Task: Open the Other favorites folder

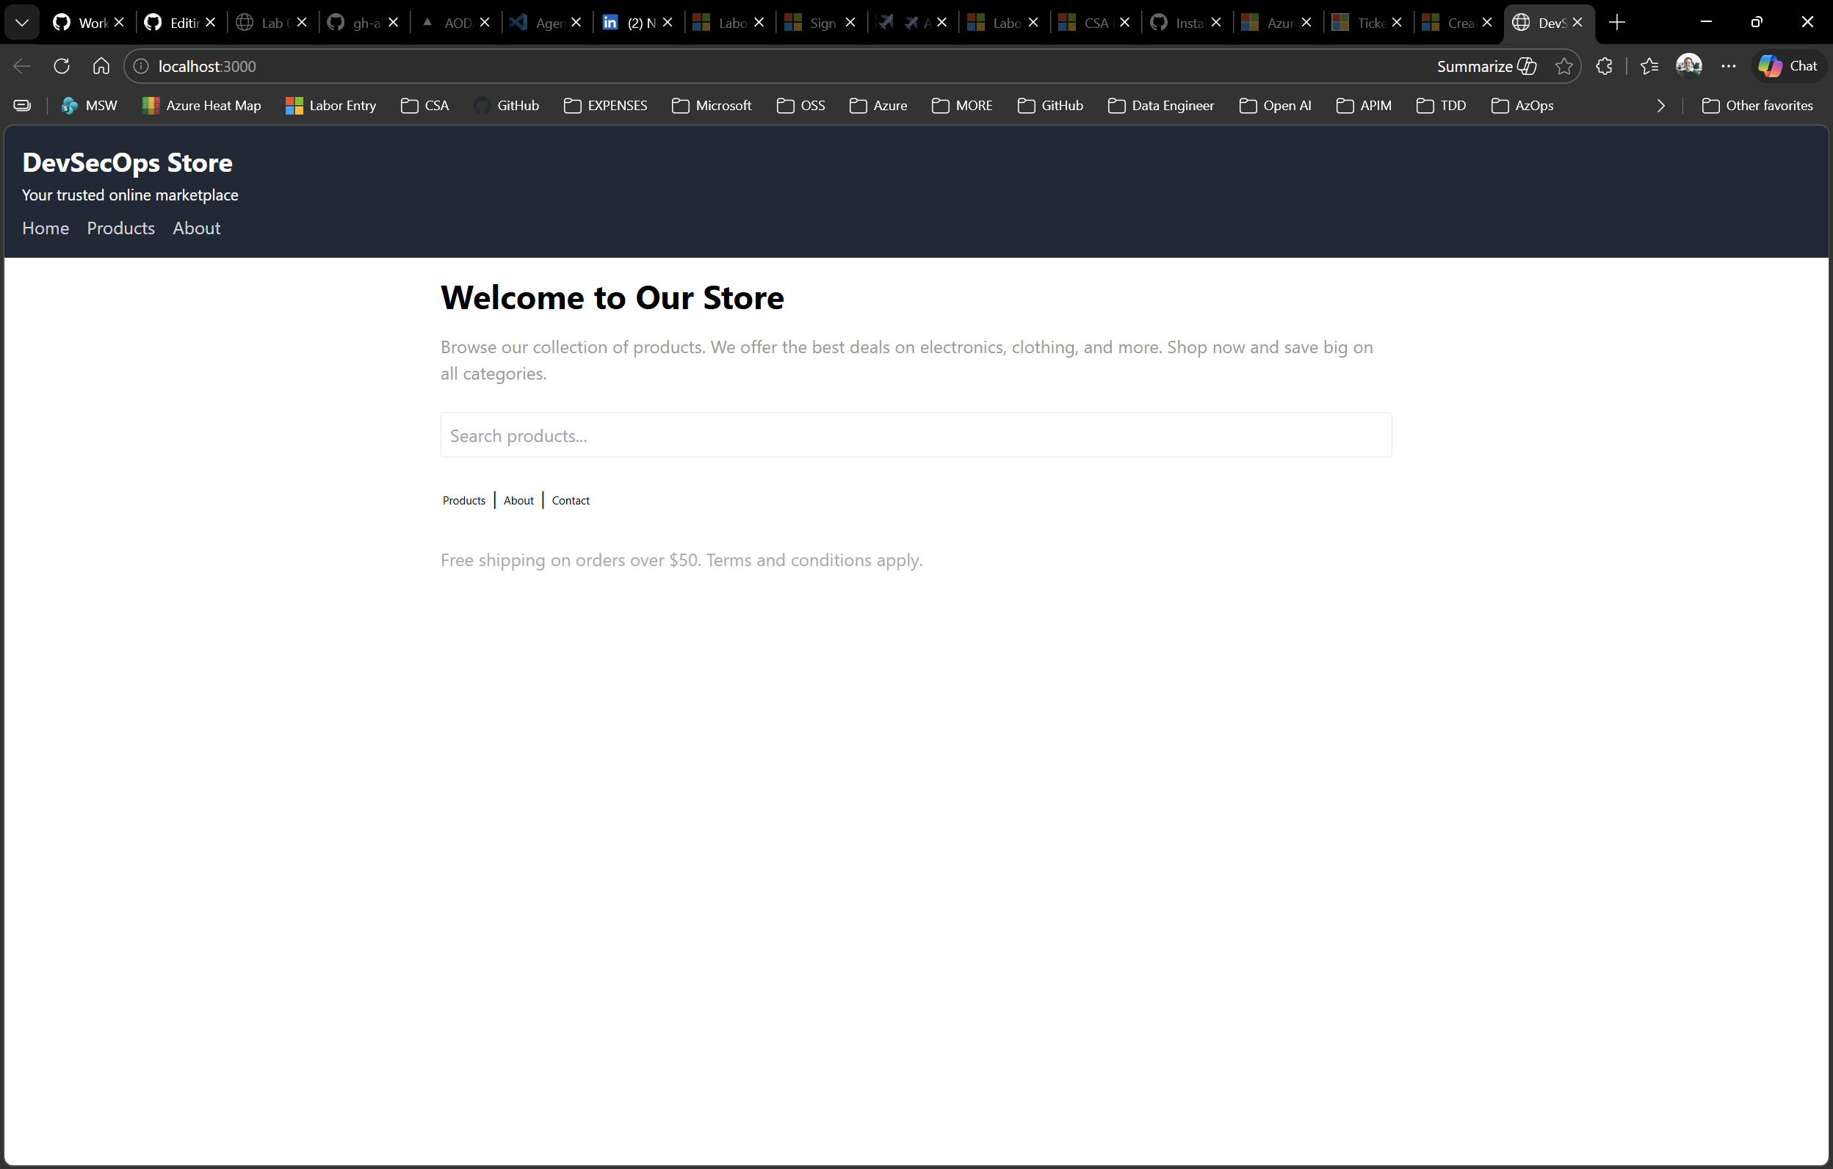Action: pos(1758,106)
